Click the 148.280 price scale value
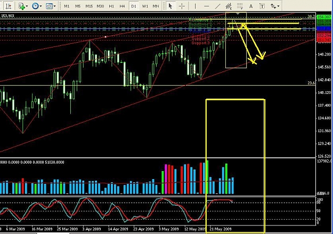The height and width of the screenshot is (234, 333). point(324,54)
